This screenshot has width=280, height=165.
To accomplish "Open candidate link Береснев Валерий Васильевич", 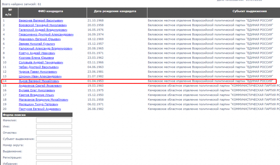I will pyautogui.click(x=41, y=21).
